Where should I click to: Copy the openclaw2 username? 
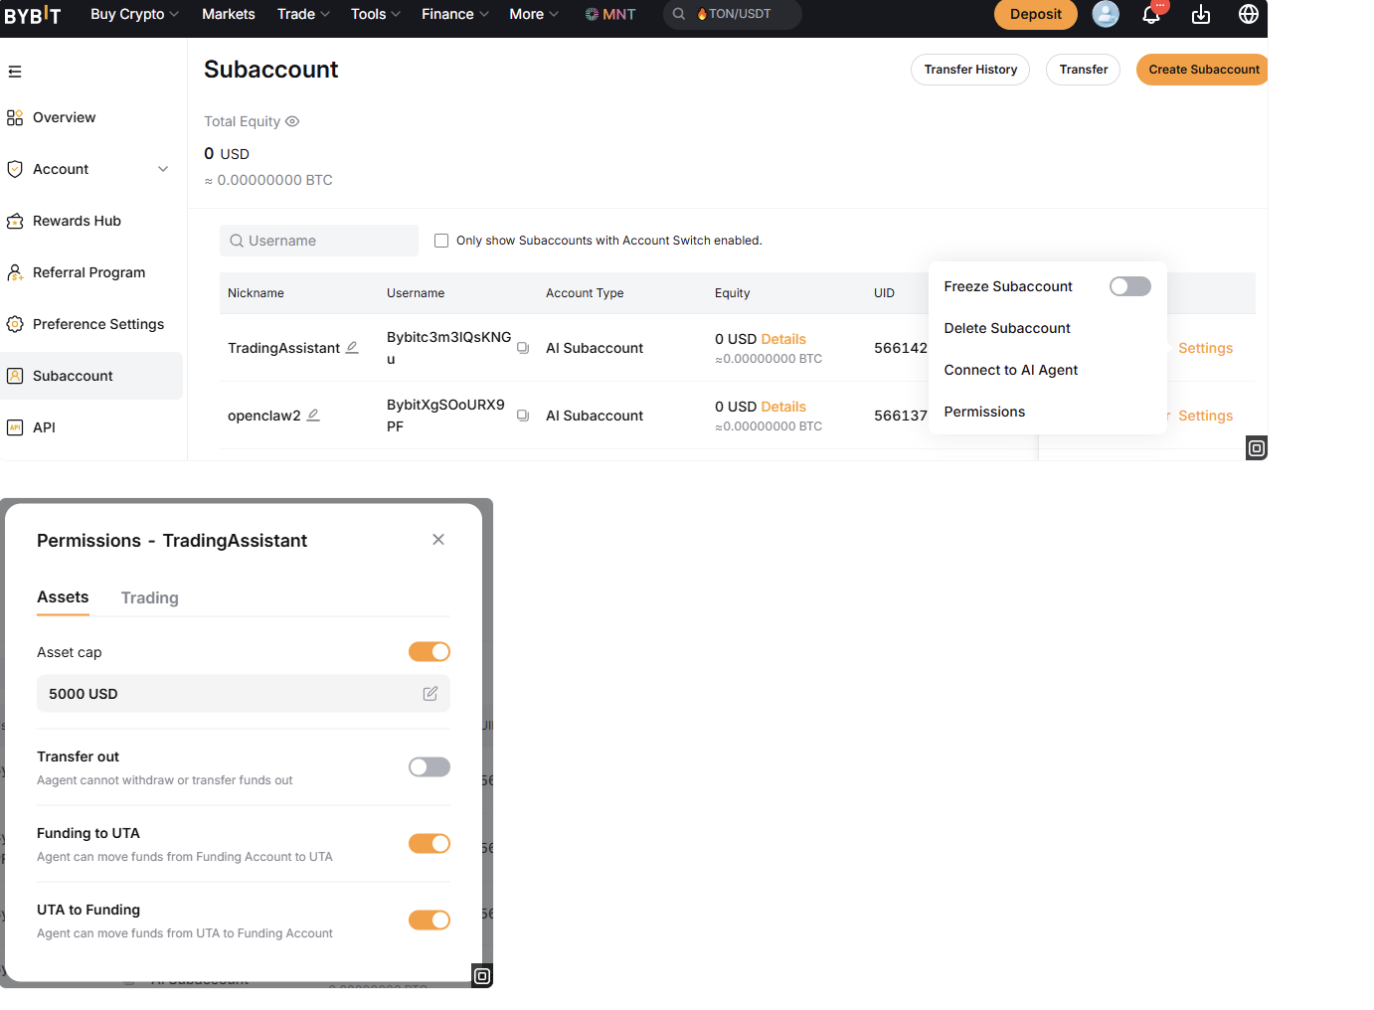pyautogui.click(x=523, y=416)
